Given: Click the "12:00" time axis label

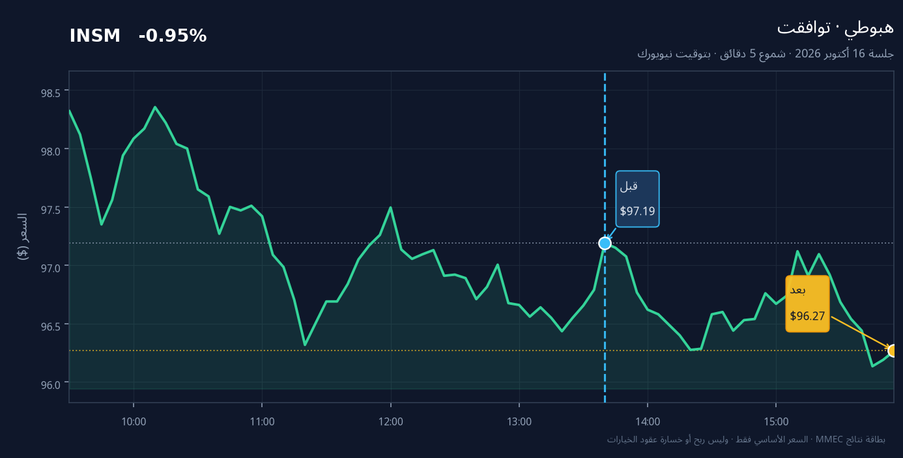Looking at the screenshot, I should [x=391, y=422].
